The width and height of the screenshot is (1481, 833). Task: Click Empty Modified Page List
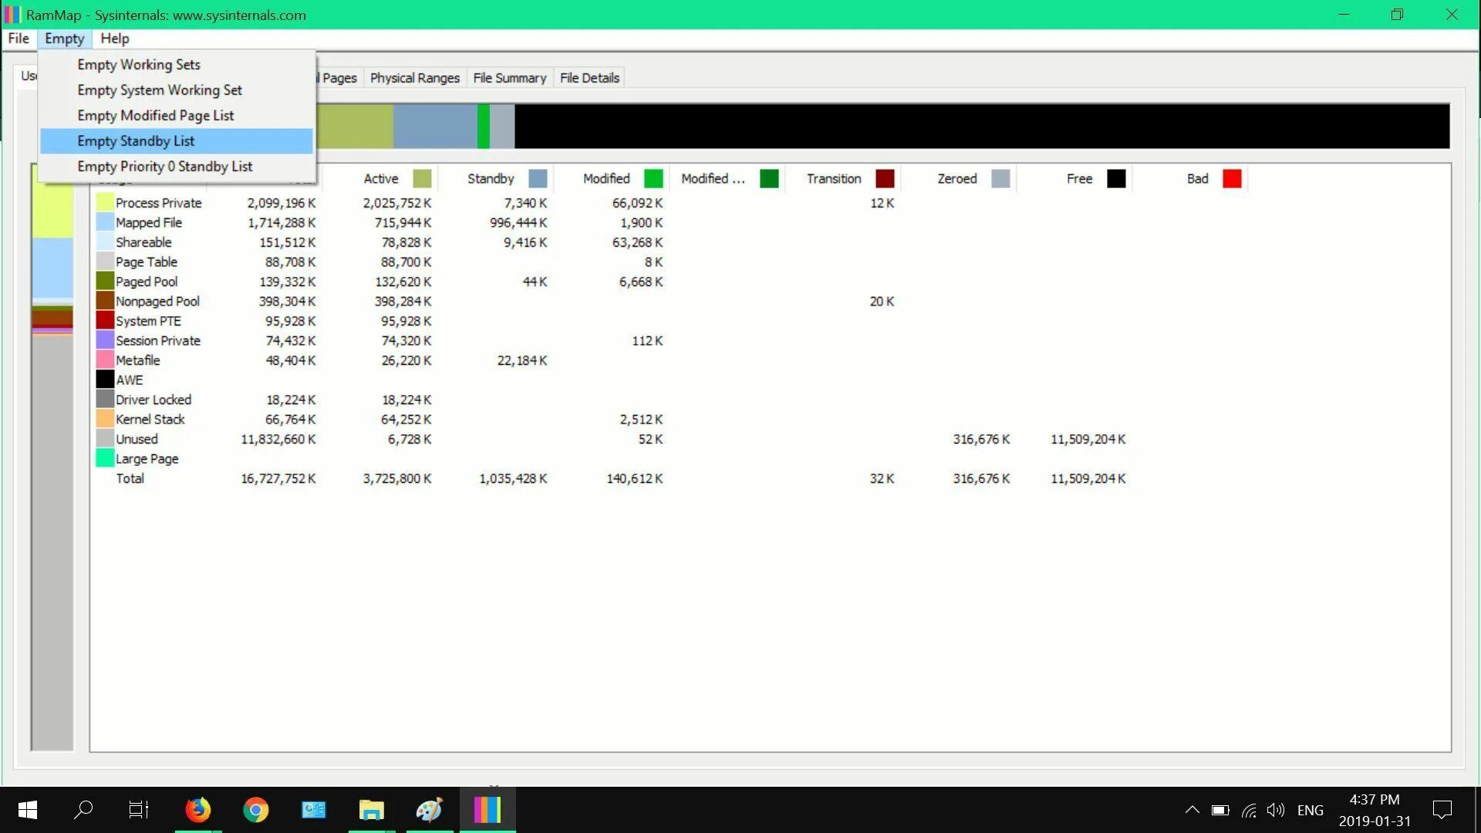155,116
